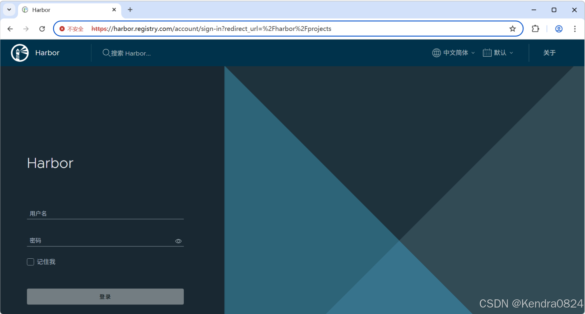
Task: Expand the 默认 theme dropdown
Action: [498, 53]
